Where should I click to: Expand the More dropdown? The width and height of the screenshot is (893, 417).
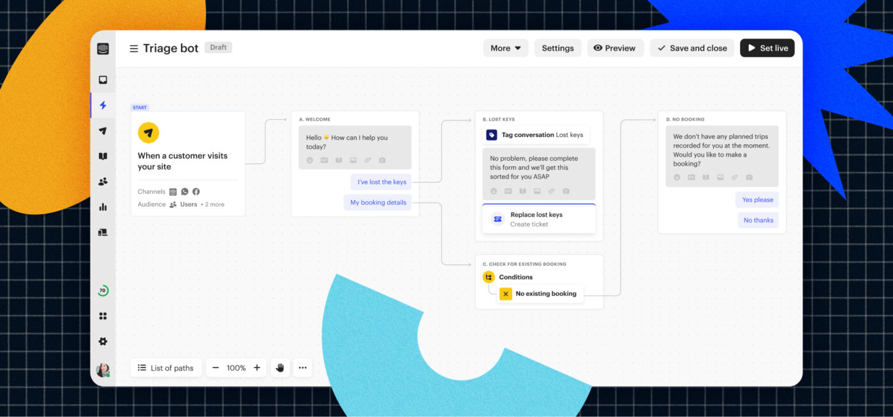click(x=506, y=48)
